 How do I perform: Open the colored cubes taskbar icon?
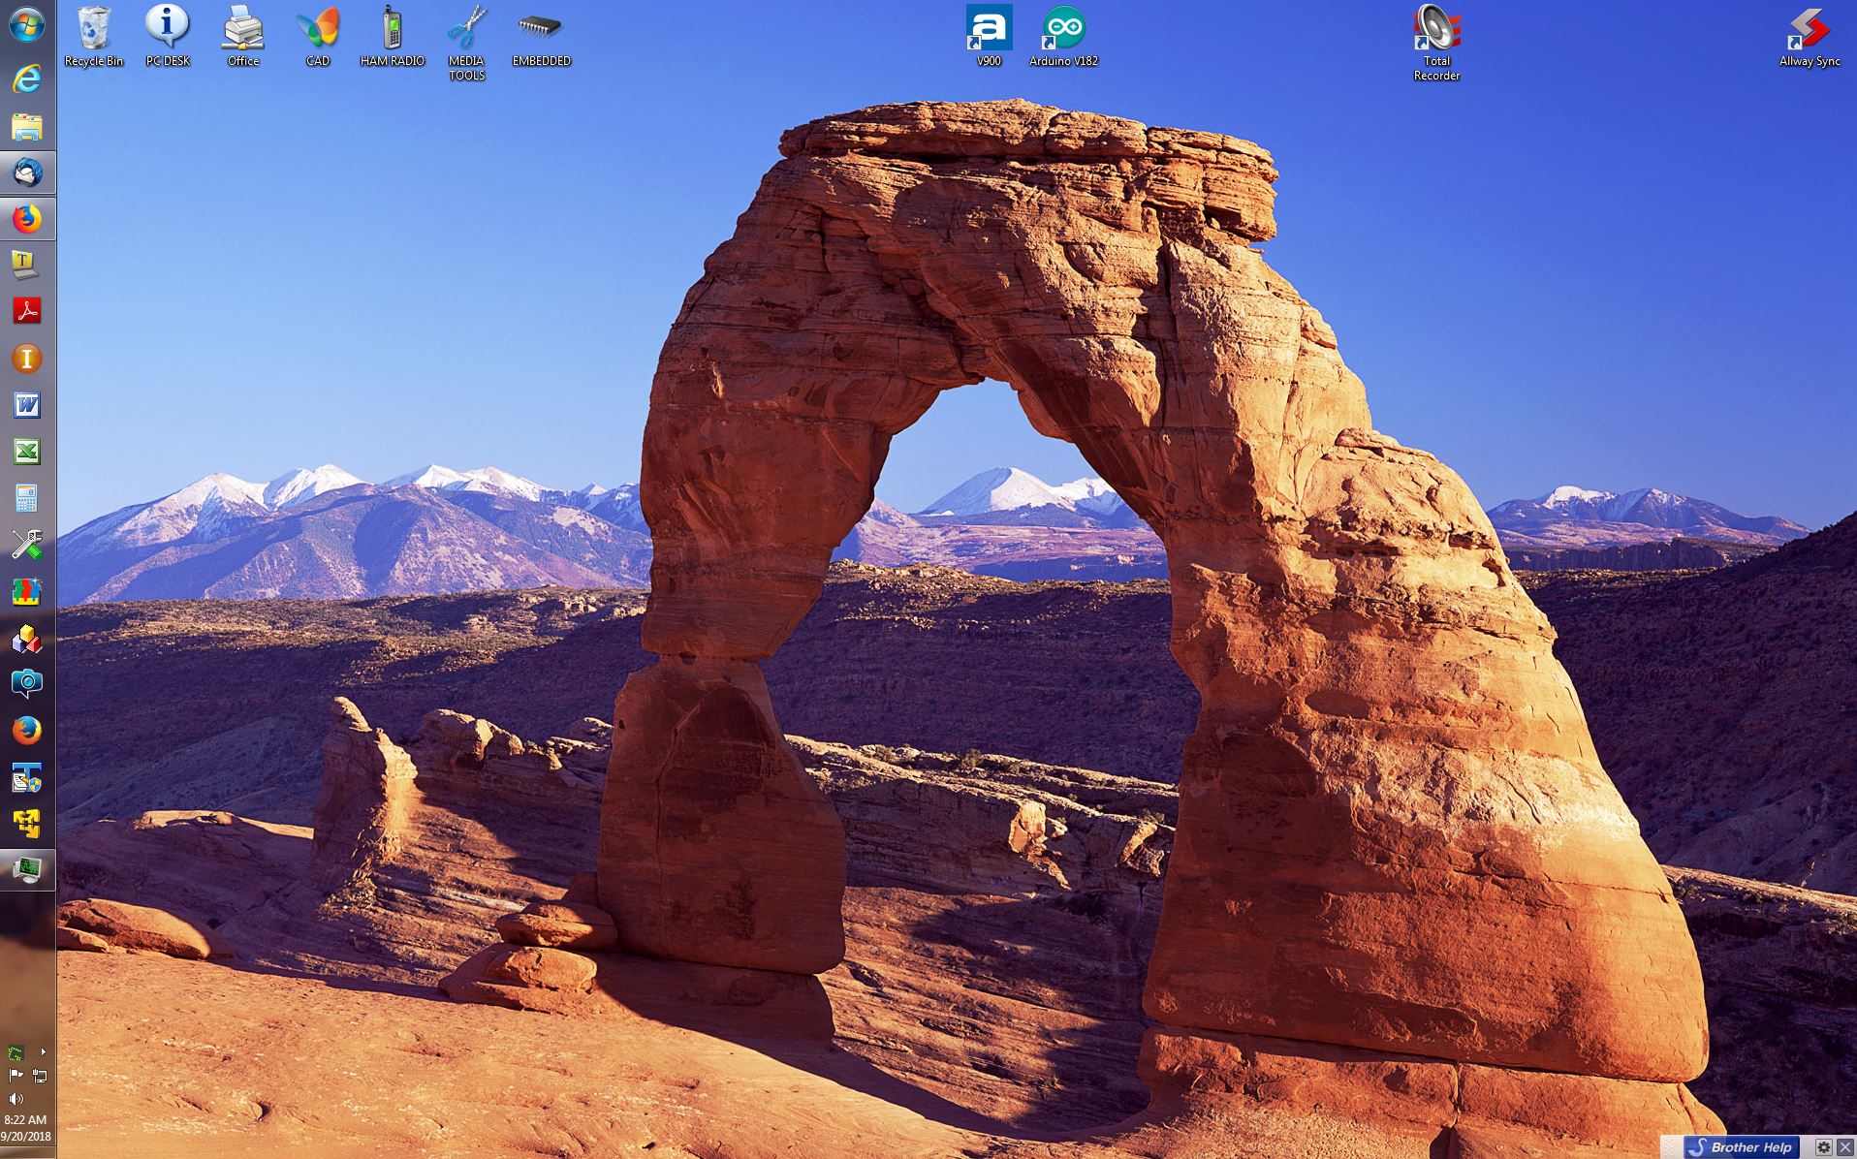click(x=26, y=638)
